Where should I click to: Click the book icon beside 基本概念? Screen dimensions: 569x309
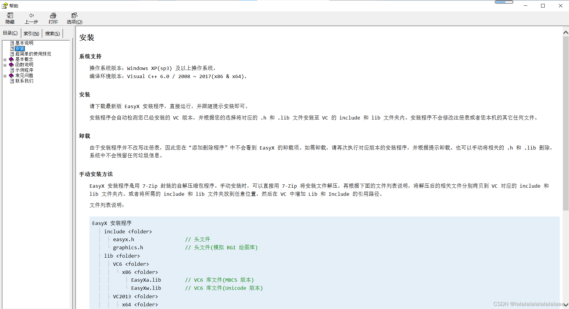click(x=11, y=59)
